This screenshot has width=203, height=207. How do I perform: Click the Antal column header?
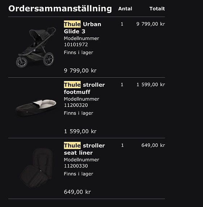click(x=125, y=9)
